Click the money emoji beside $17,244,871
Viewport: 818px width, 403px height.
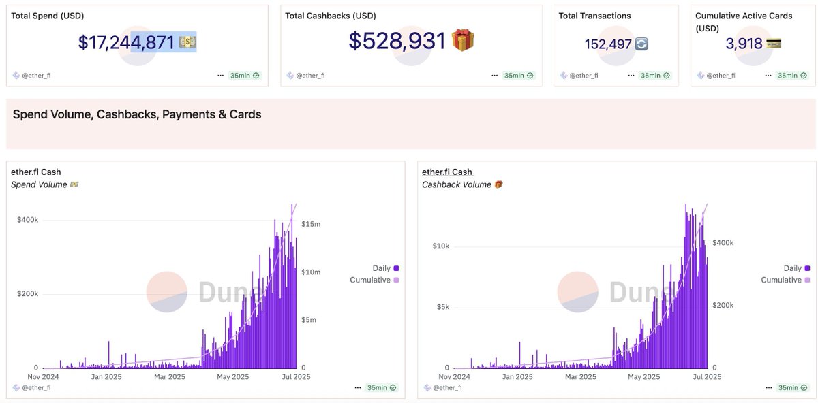187,43
